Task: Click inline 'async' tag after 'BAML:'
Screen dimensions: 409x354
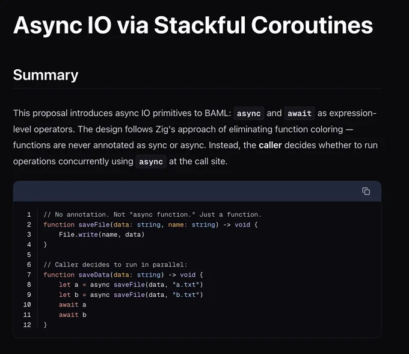Action: (x=249, y=113)
